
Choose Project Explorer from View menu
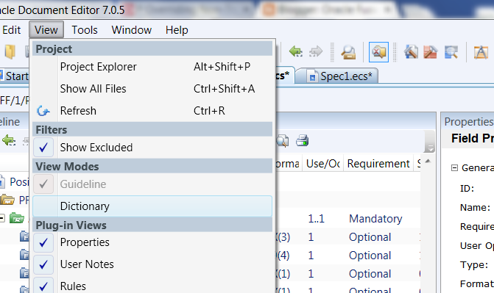click(152, 67)
